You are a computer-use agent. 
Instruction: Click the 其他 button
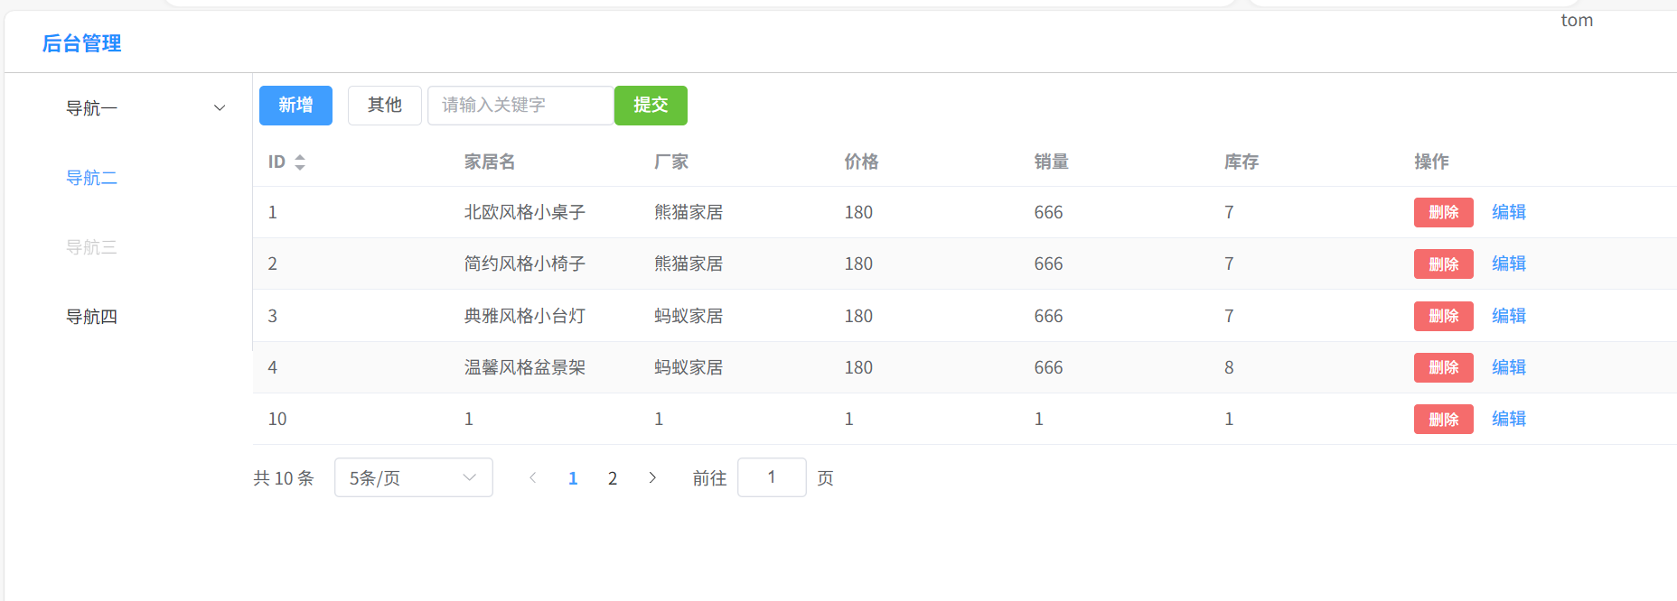pos(385,106)
